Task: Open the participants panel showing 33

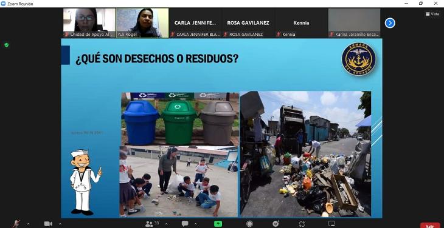Action: [152, 224]
